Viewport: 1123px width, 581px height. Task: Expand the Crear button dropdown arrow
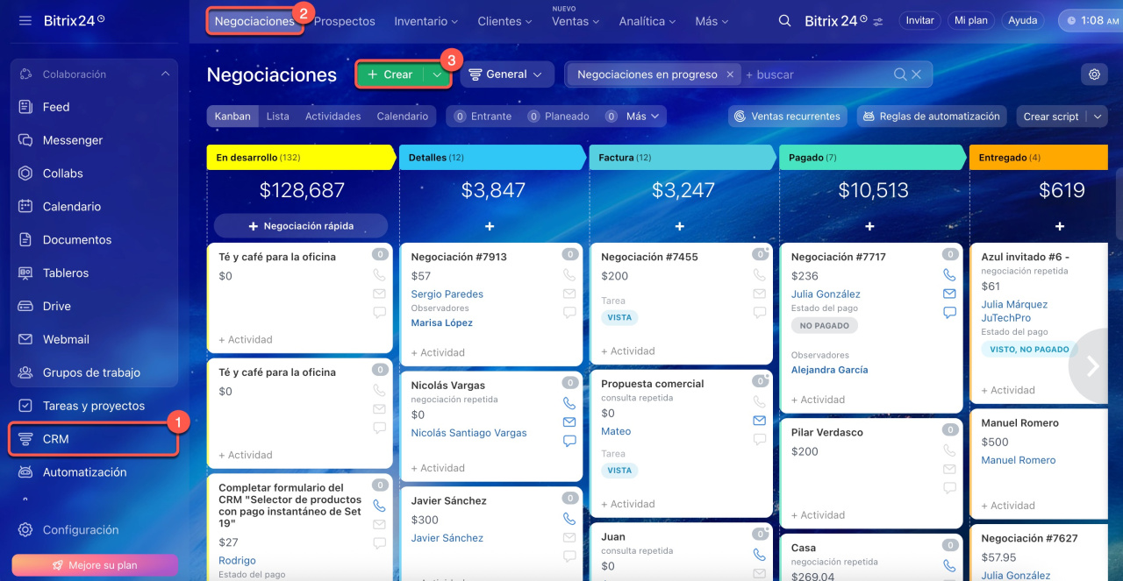437,74
